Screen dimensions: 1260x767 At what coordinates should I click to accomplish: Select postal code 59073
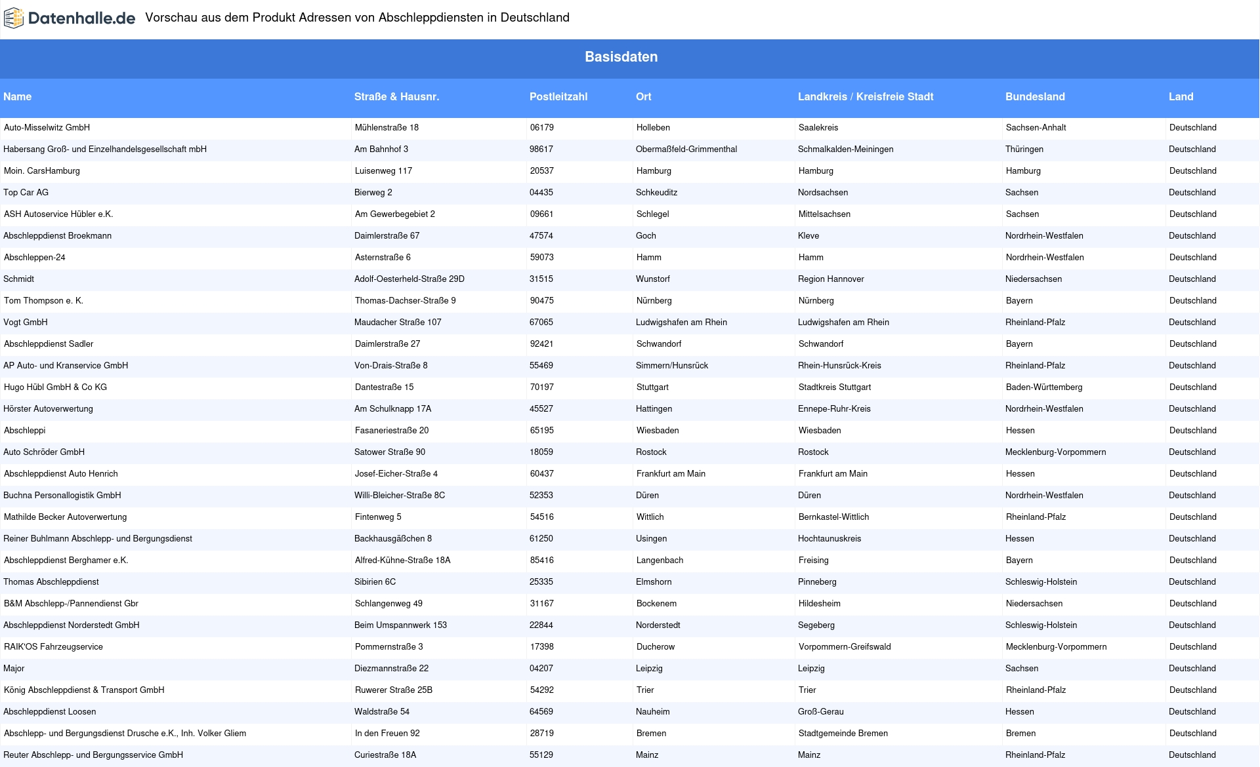pos(542,258)
